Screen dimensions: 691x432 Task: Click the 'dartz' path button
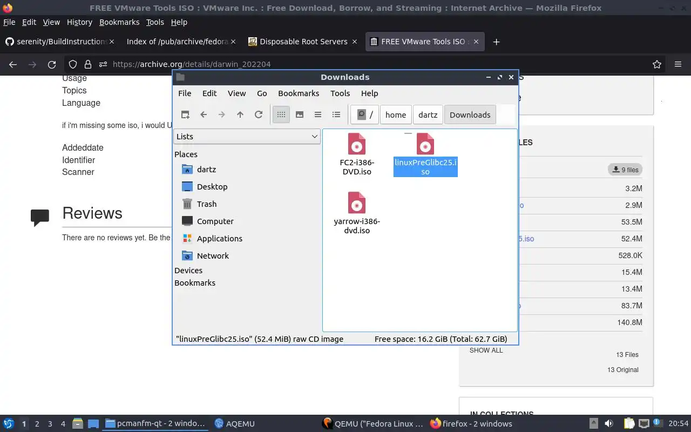(x=428, y=114)
